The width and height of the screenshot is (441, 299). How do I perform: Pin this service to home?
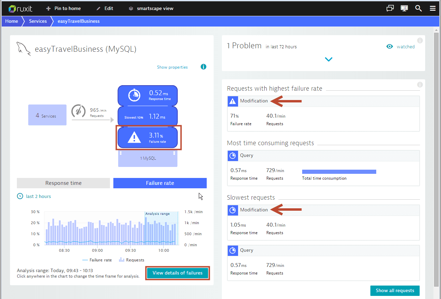pos(64,8)
